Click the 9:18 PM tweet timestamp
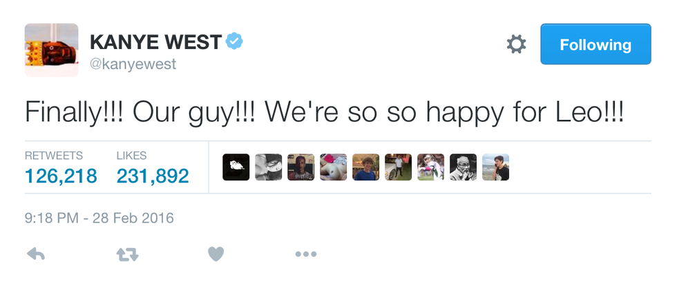677x292 pixels. coord(99,218)
